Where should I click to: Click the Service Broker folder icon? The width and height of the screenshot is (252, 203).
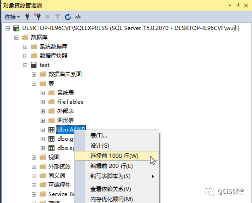pyautogui.click(x=43, y=194)
